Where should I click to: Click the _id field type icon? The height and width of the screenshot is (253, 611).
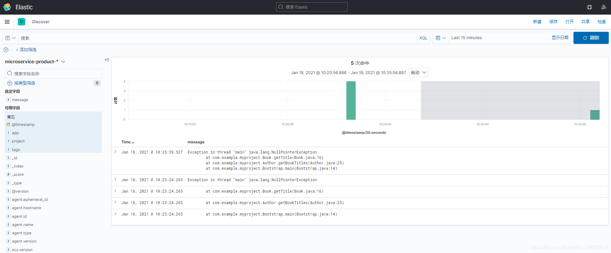tap(9, 158)
